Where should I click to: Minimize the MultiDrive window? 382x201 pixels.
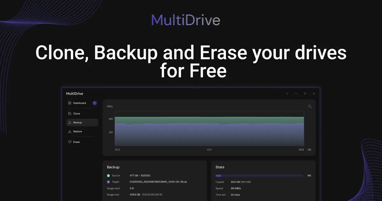[x=296, y=93]
